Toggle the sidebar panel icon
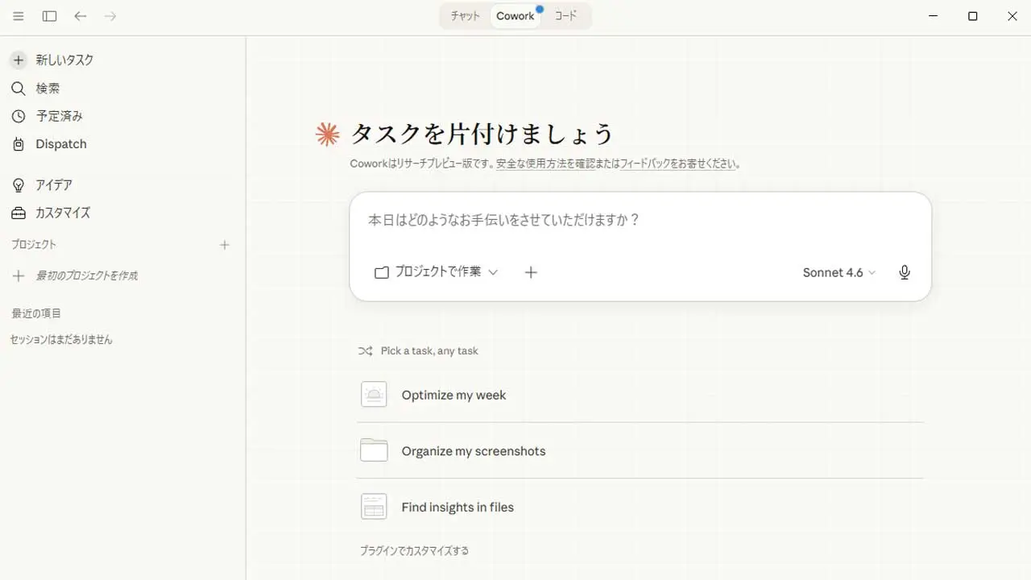 50,16
